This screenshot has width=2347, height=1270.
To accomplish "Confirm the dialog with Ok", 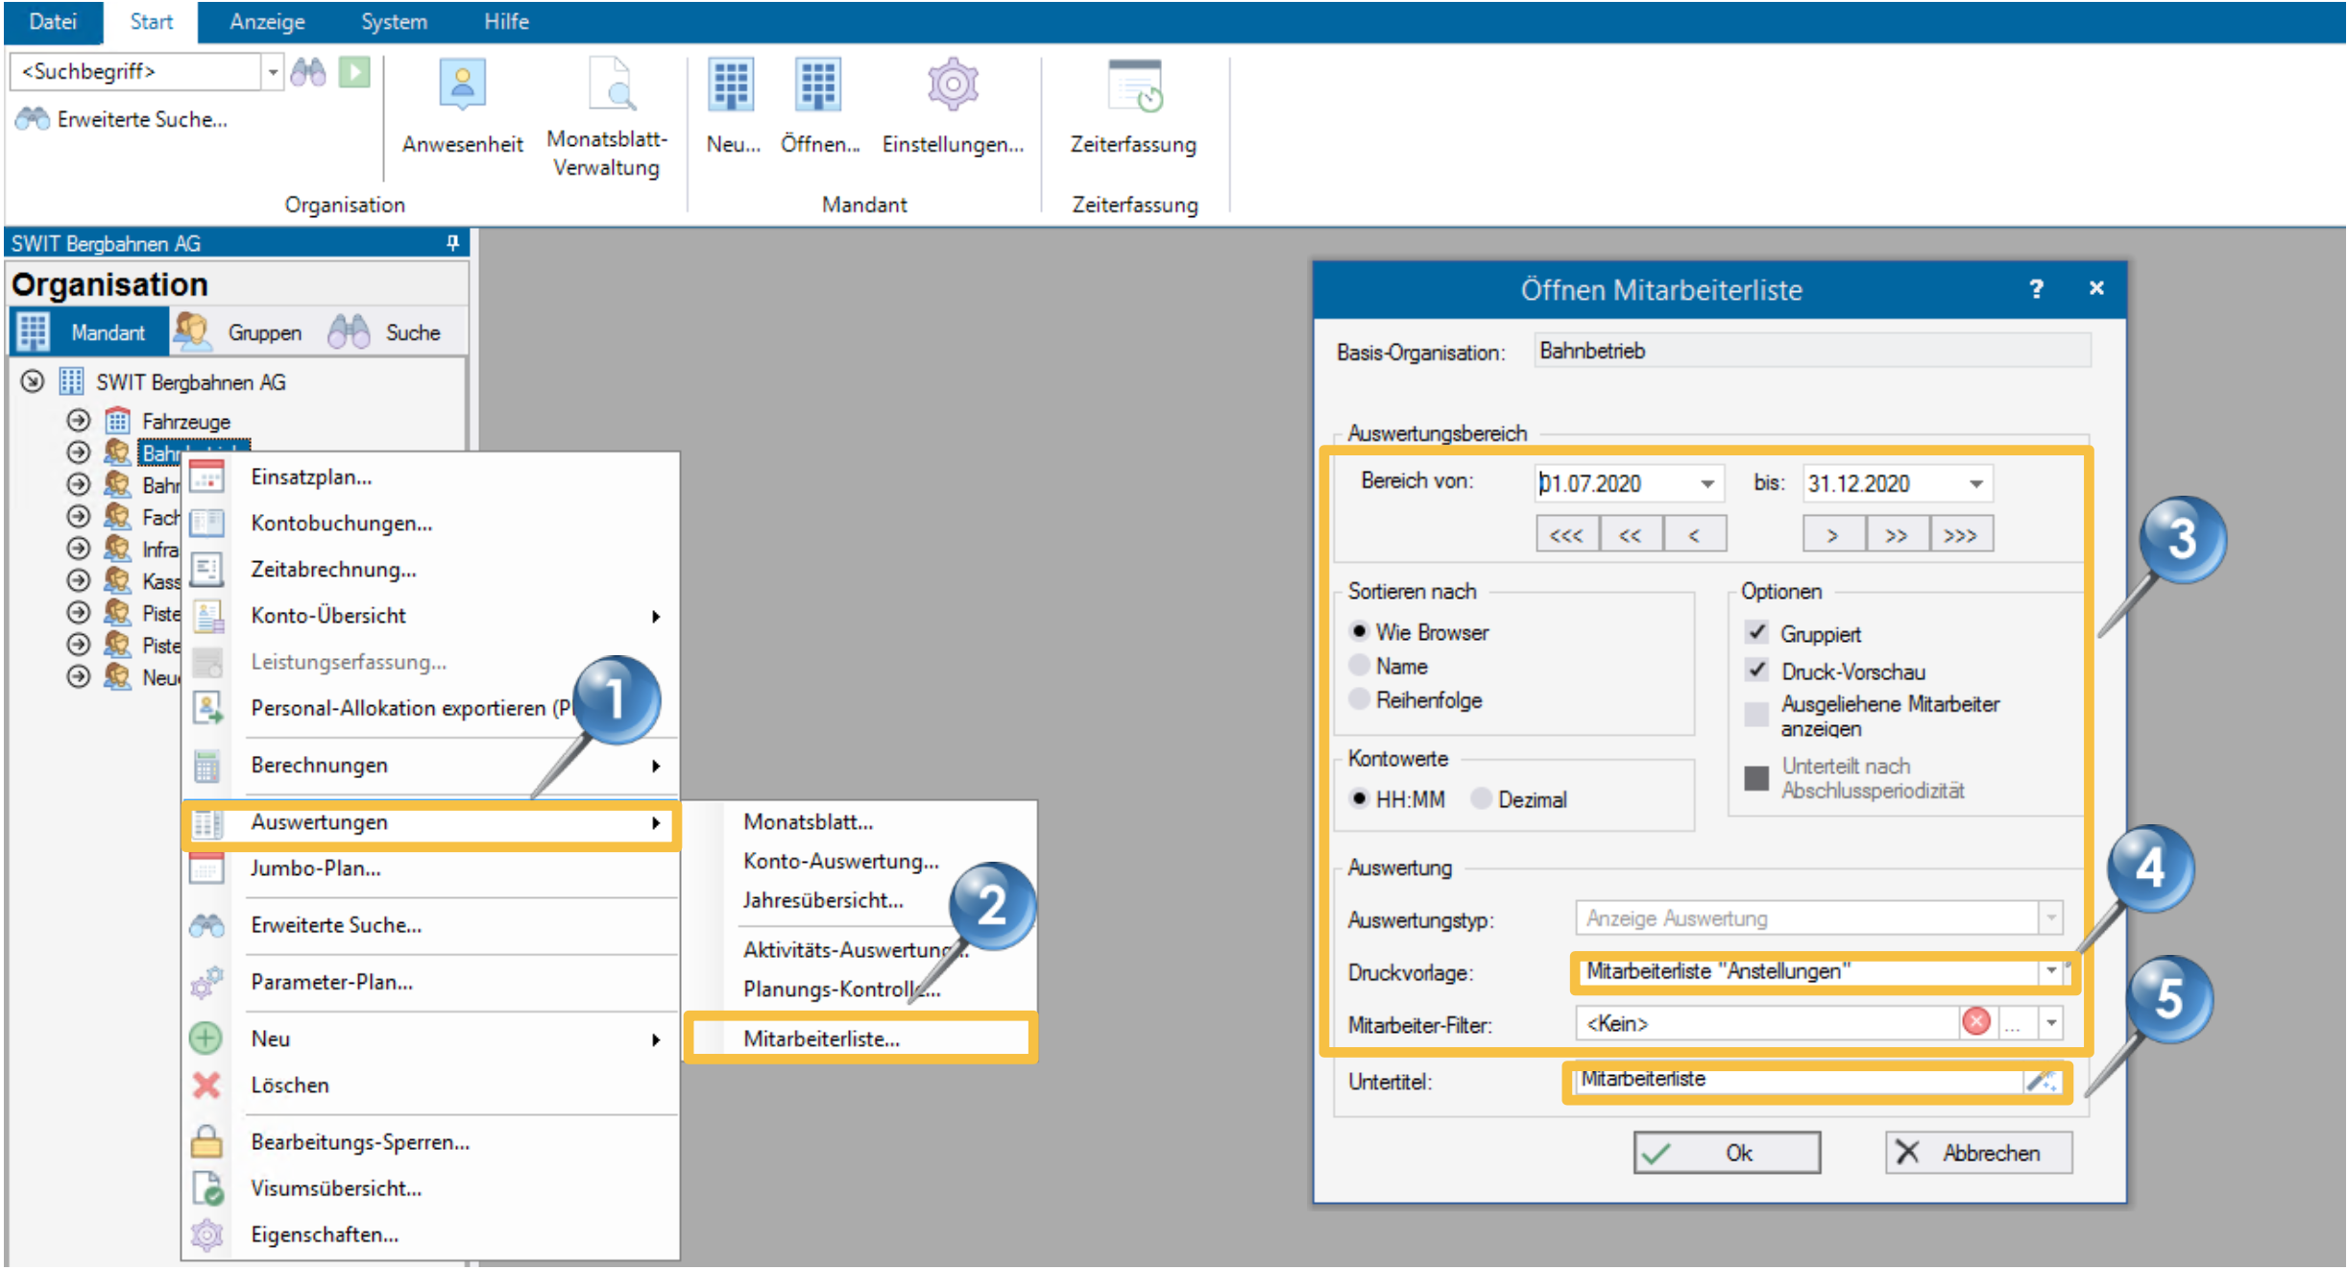I will (1727, 1152).
